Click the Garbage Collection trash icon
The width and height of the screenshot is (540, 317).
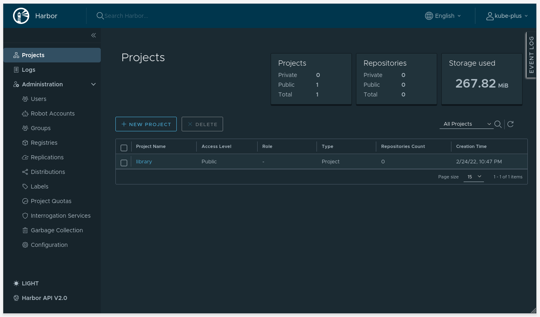click(25, 230)
